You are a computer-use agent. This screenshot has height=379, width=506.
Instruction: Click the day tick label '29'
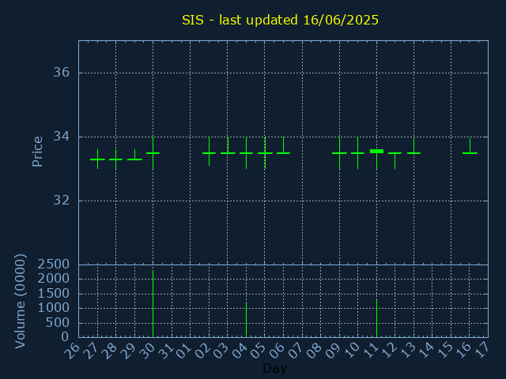click(128, 351)
